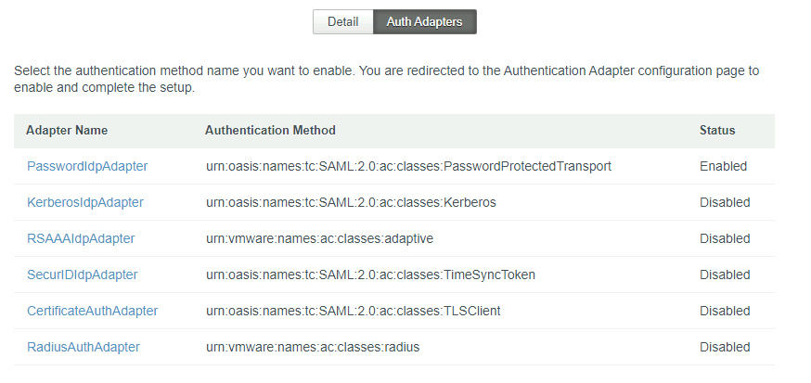Click the urn:vmware radius authentication method text
The image size is (811, 383).
click(x=313, y=348)
